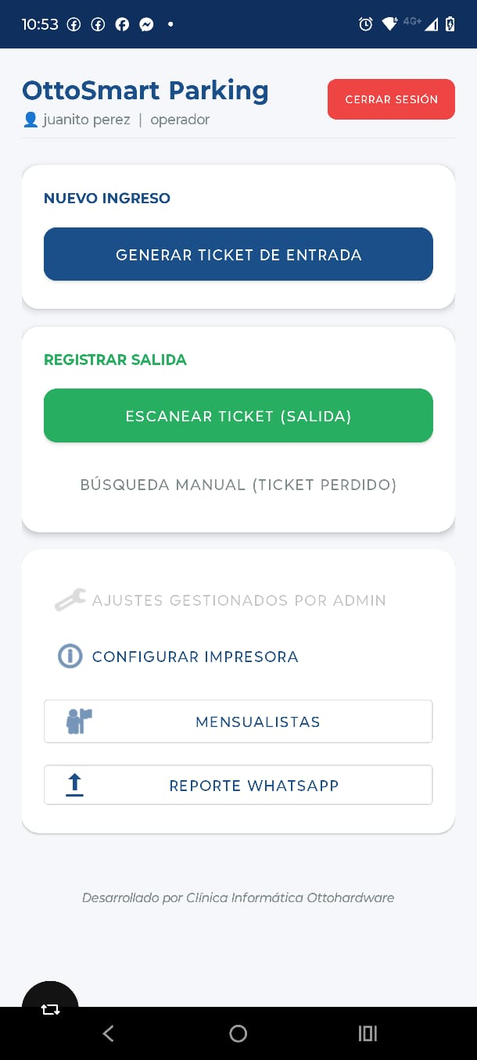Screen dimensions: 477x1060
Task: Open Configurar Impresora settings
Action: pyautogui.click(x=195, y=656)
